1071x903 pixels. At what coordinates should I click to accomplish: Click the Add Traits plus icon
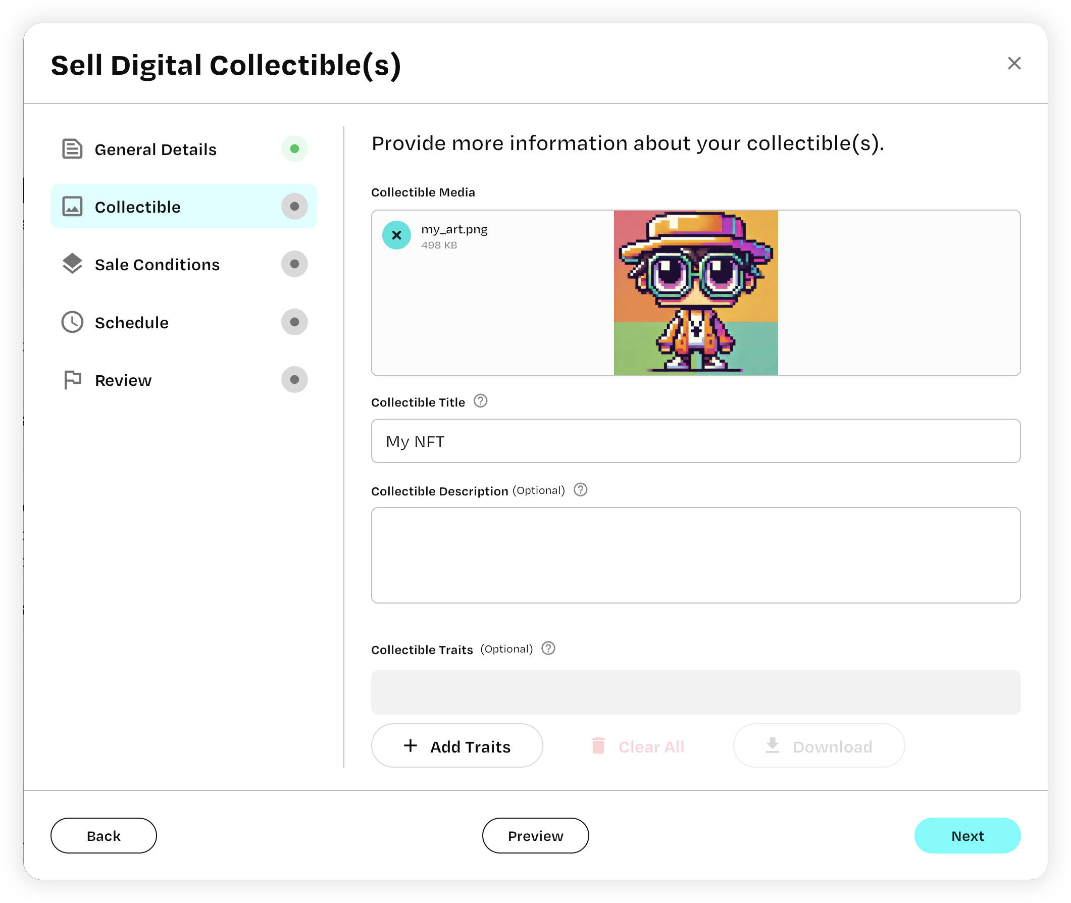(409, 745)
